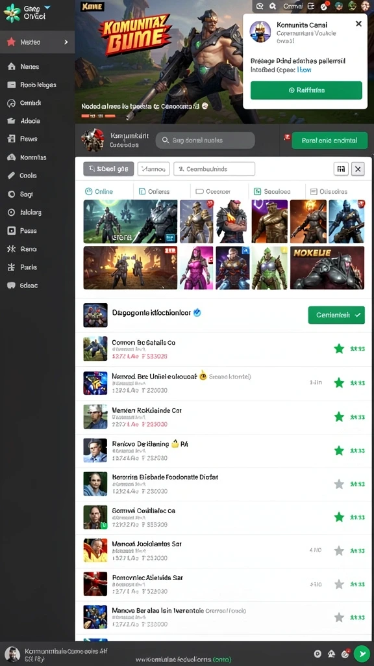Viewport: 374px width, 666px height.
Task: Click the flower app logo
Action: 12,13
